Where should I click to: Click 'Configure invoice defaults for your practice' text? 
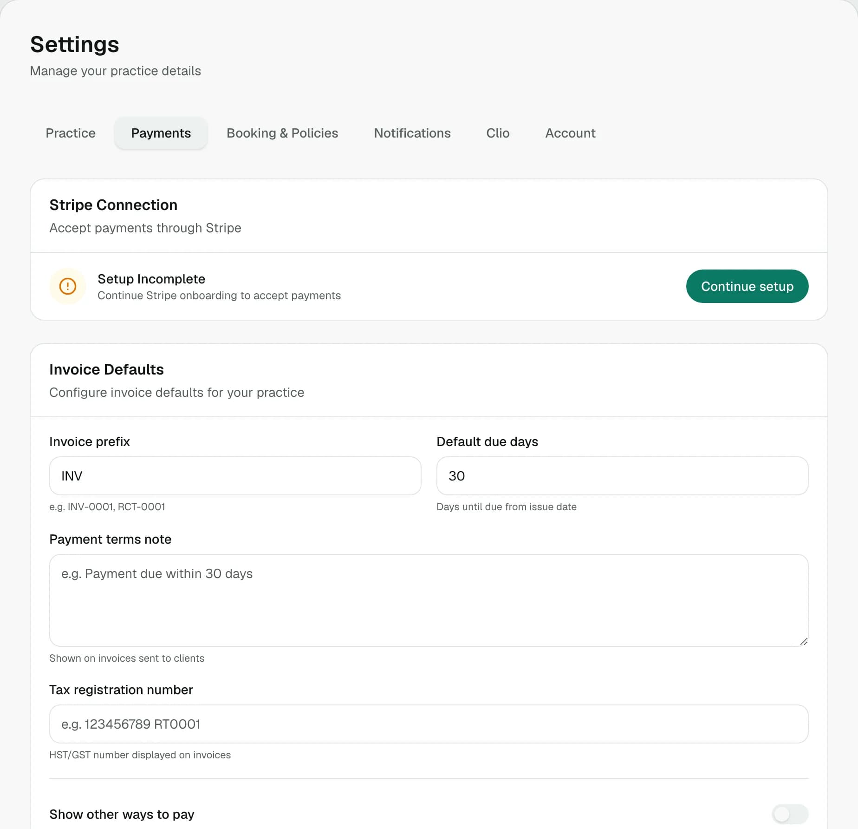coord(177,392)
